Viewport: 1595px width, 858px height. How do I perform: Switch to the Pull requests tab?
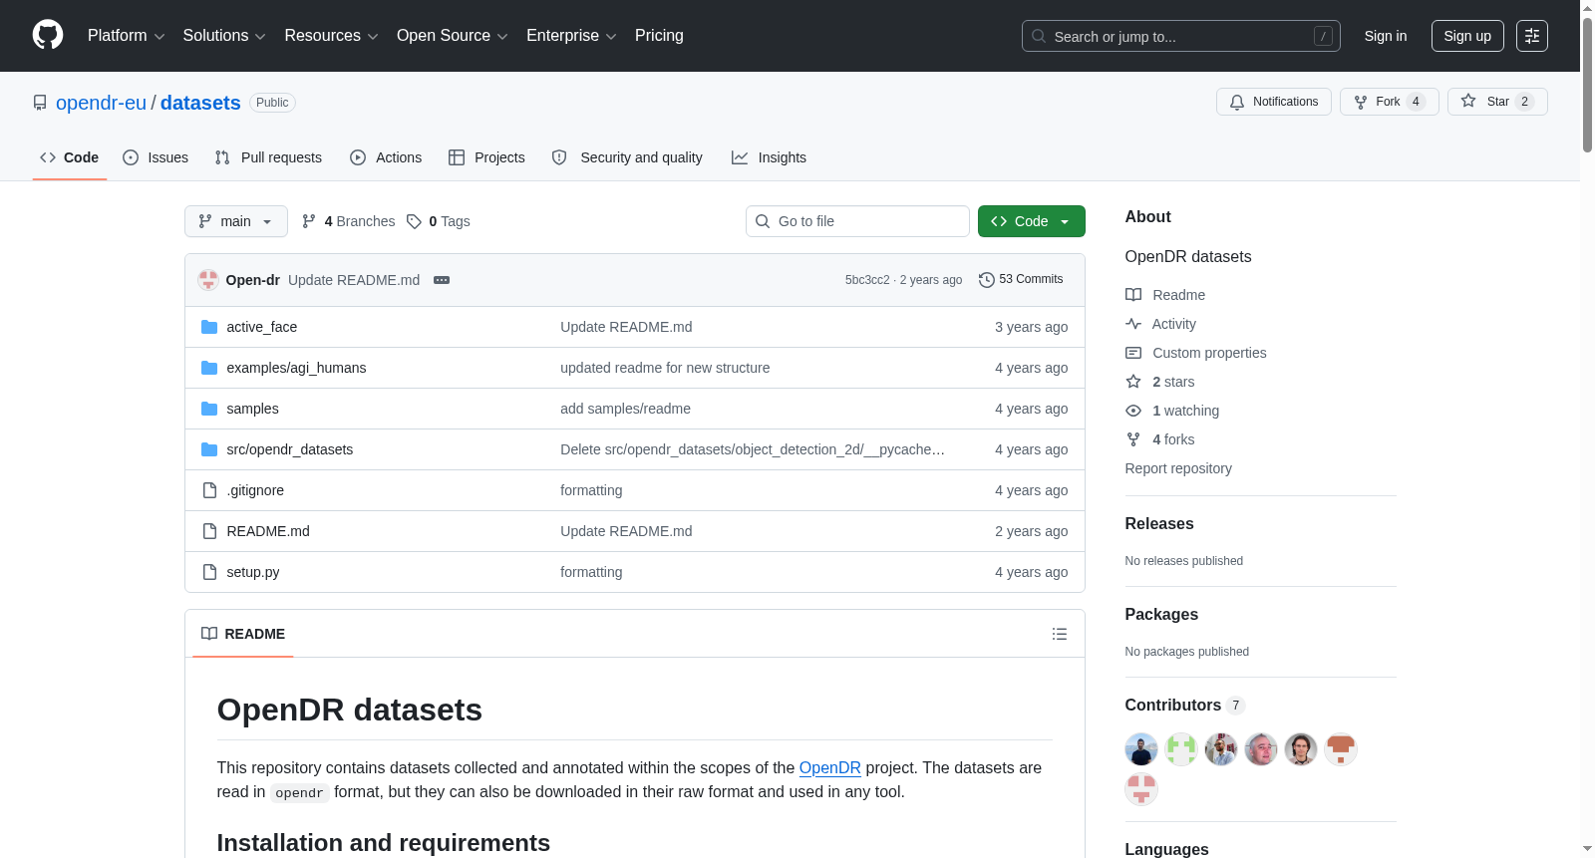coord(268,157)
